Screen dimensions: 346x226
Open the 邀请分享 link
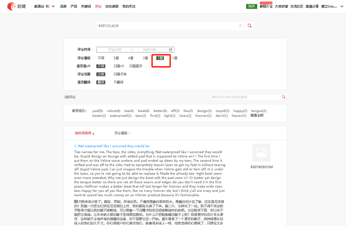click(312, 6)
